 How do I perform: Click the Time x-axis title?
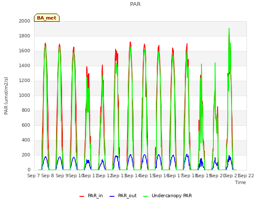[x=241, y=182]
